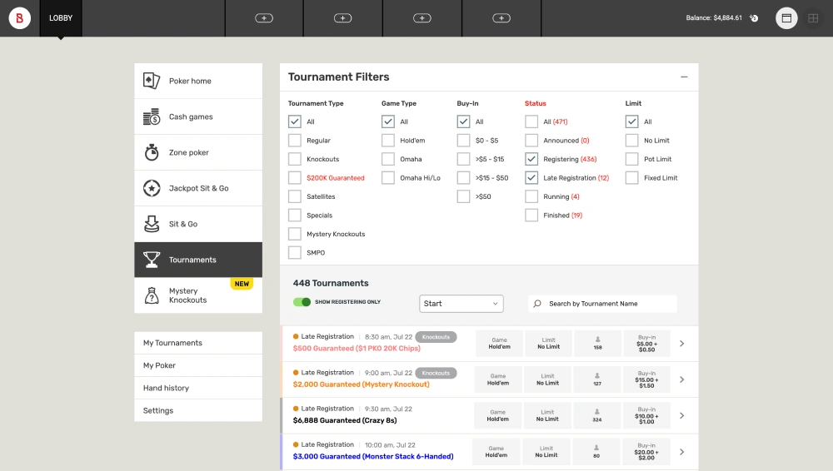
Task: Check the $0 - $5 buy-in filter
Action: click(464, 140)
